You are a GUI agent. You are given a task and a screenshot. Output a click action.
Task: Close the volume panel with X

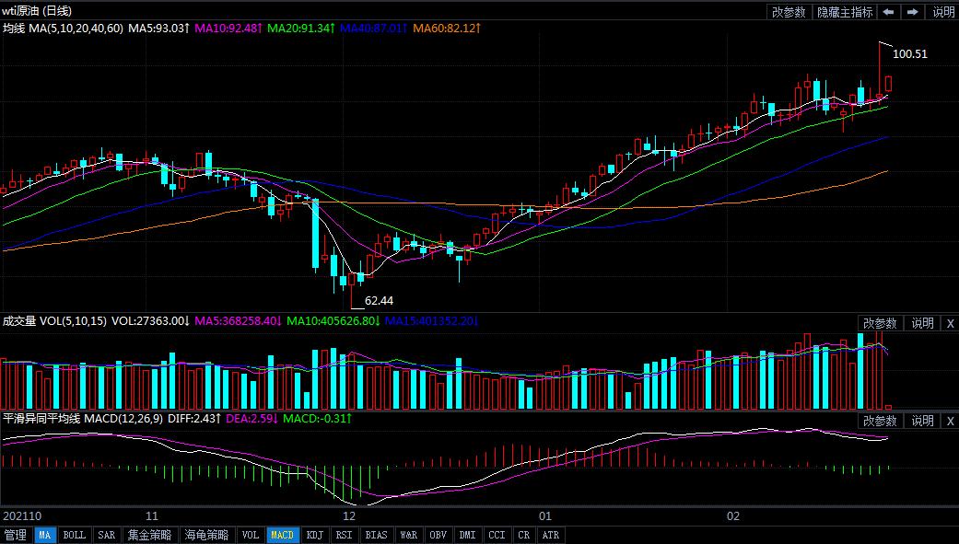[x=950, y=323]
